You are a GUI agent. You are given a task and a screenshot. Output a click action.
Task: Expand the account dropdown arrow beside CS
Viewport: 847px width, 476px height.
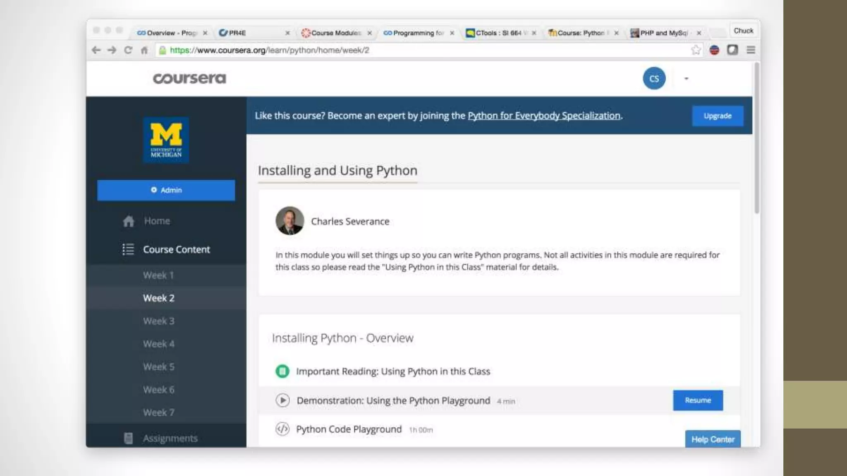pos(686,79)
